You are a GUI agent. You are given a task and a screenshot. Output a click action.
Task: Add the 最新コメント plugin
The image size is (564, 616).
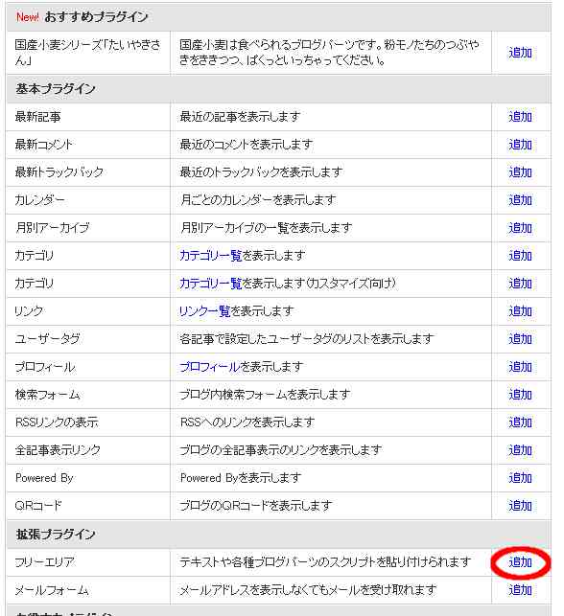pos(520,145)
